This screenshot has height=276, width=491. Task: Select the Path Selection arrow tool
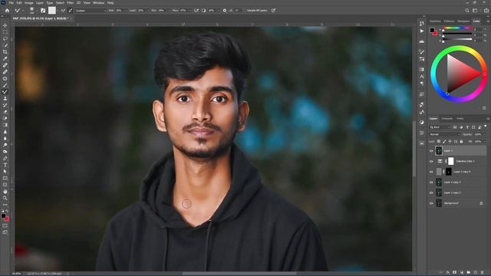point(5,172)
